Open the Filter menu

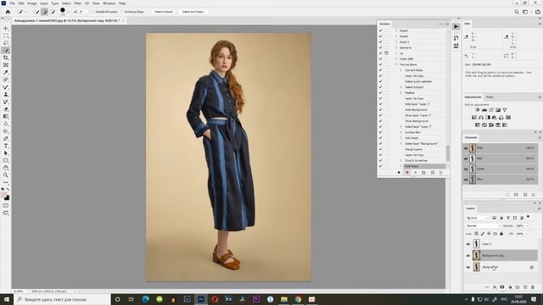[77, 3]
